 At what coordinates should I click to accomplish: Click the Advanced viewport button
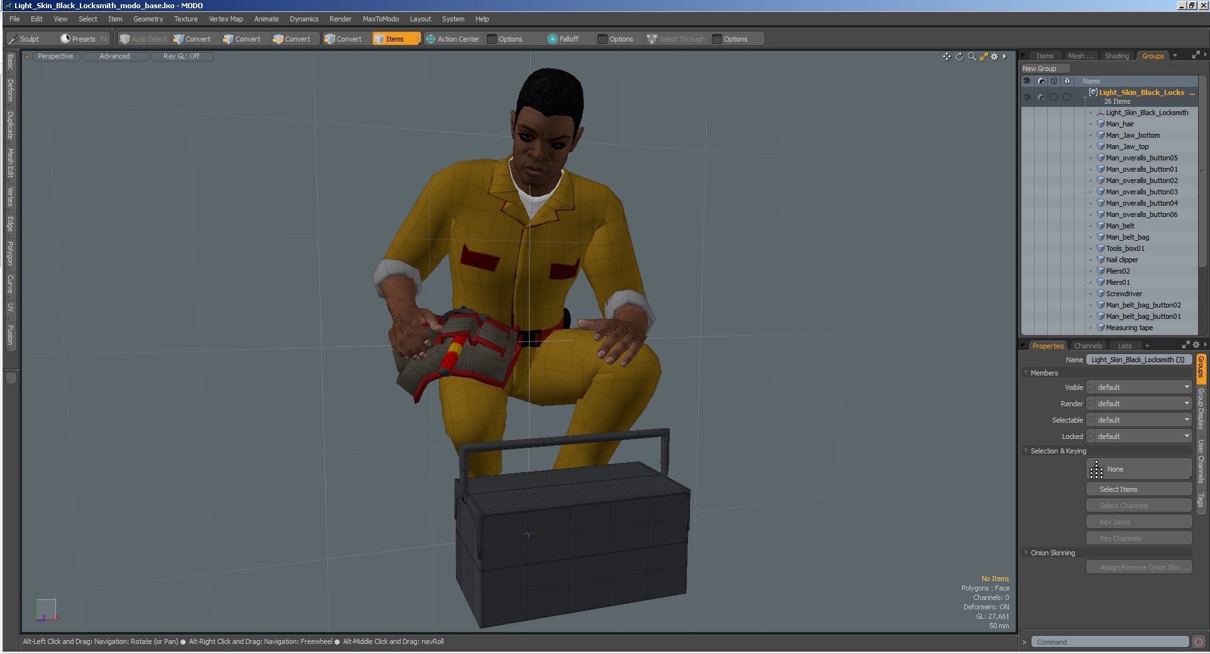coord(114,57)
